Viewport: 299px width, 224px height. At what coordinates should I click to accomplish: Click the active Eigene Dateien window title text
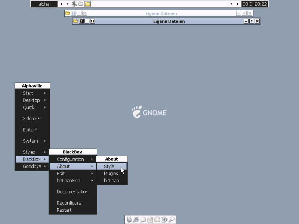169,21
